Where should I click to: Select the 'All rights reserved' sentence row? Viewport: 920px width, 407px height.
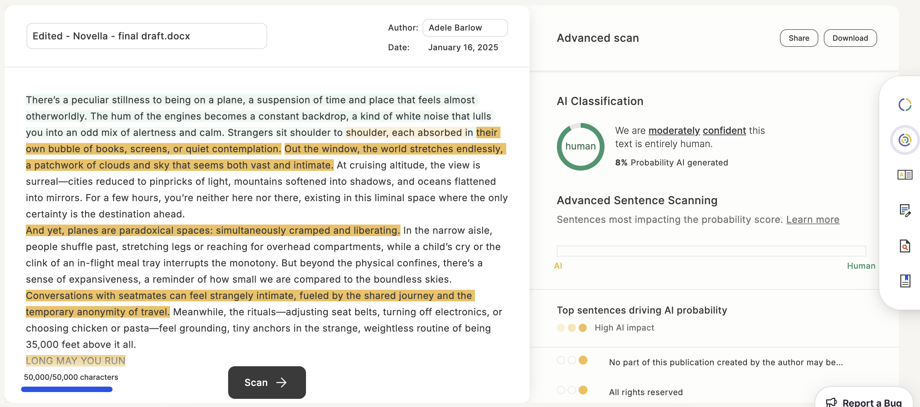(x=646, y=392)
